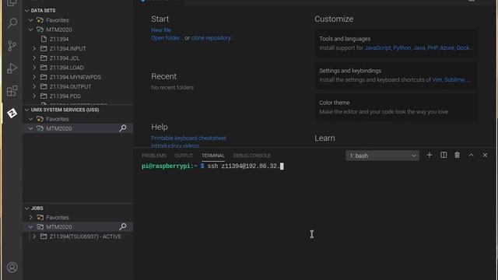Open the Run and Debug view
This screenshot has width=498, height=280.
pos(12,68)
